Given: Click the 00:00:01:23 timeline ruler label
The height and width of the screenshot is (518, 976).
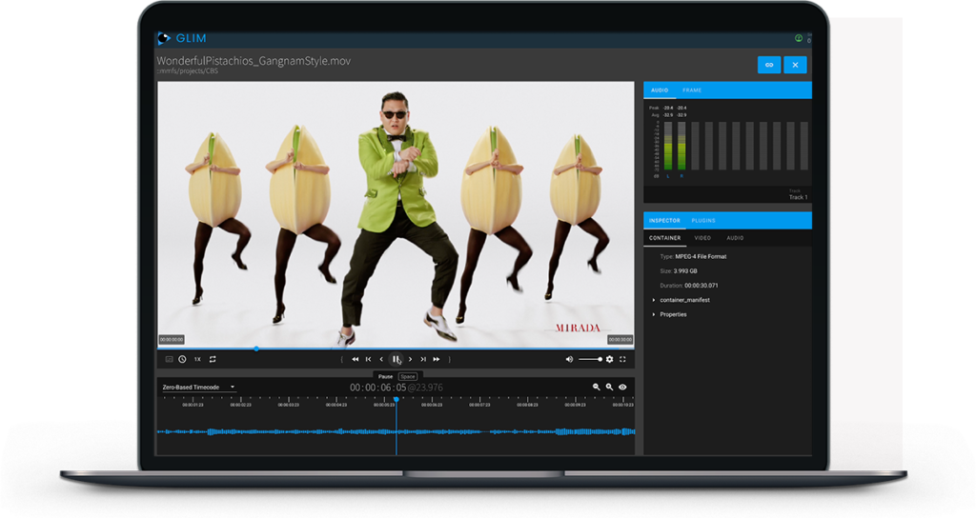Looking at the screenshot, I should click(x=193, y=405).
